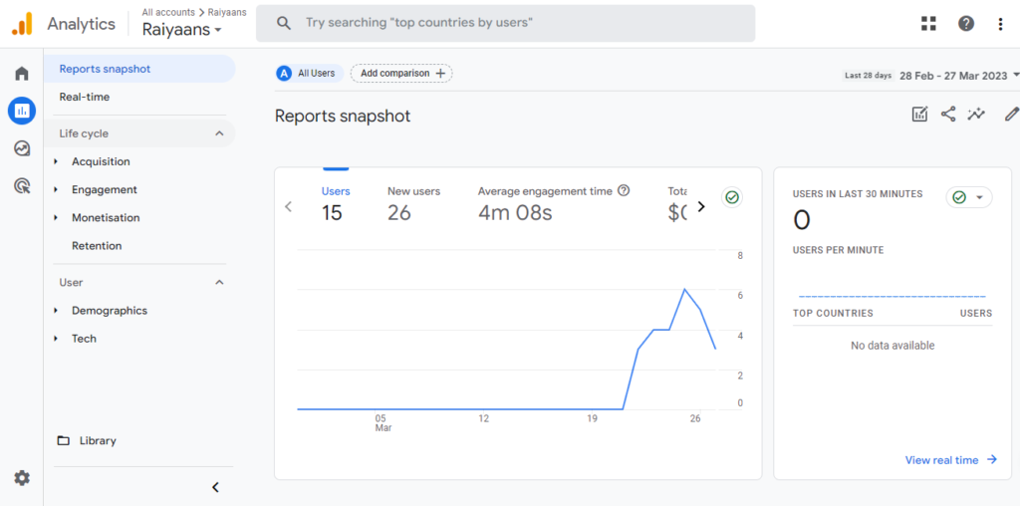Open the Explore icon in left rail
1020x506 pixels.
coord(22,148)
